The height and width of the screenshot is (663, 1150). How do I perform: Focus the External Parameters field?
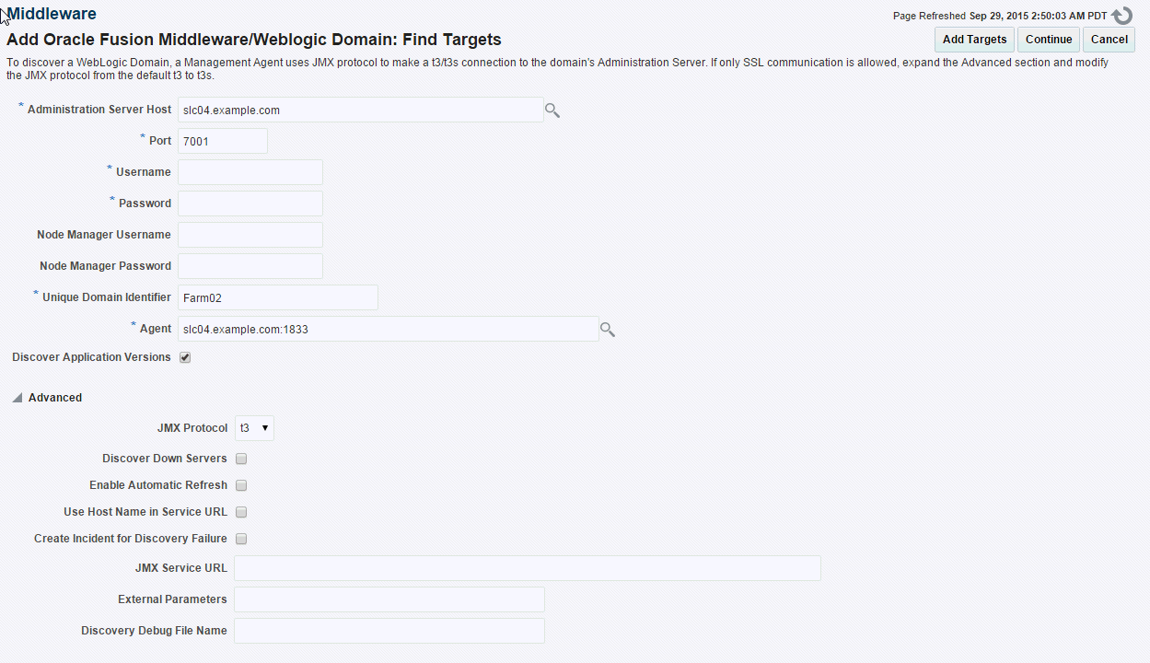[389, 599]
